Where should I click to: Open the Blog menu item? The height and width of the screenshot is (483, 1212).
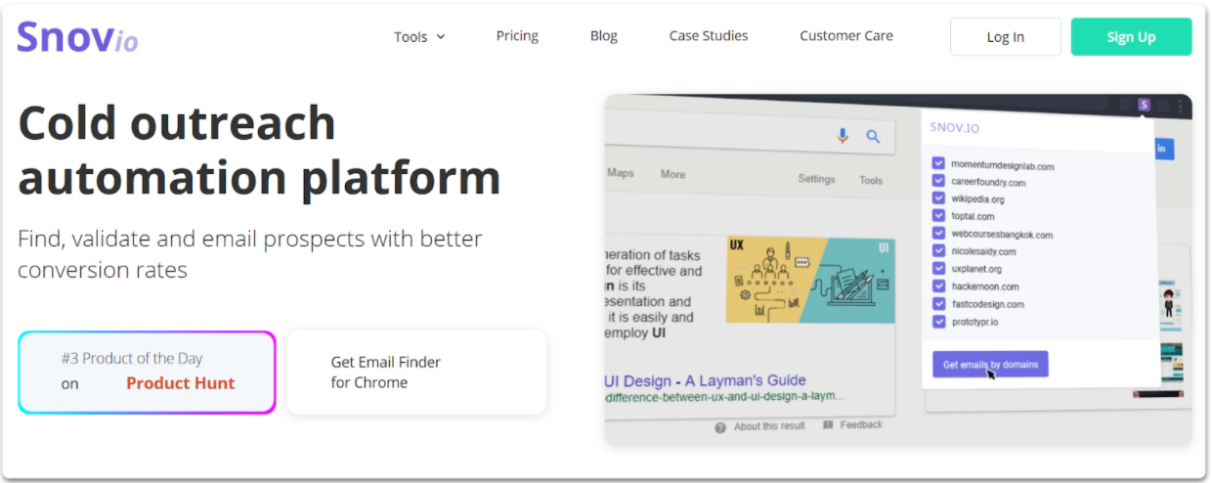point(604,36)
